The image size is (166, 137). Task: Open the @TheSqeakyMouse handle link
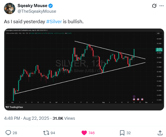click(x=37, y=11)
